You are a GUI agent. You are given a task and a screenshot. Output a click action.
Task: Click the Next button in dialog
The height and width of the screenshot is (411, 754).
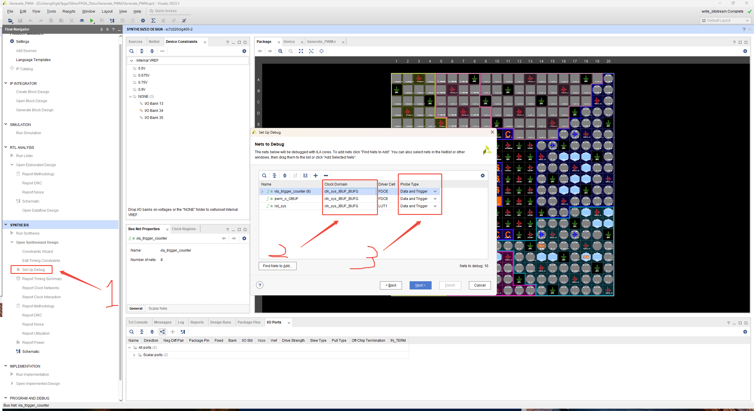point(420,285)
